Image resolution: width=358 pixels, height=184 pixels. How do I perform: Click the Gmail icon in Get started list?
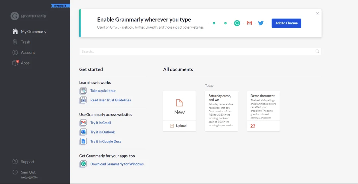click(83, 123)
